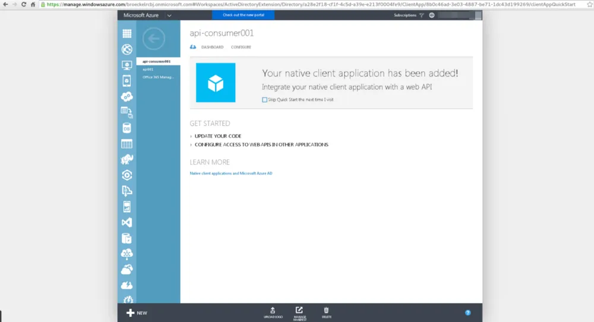Click the quick start cloud icon beside Dashboard
594x322 pixels.
(x=193, y=47)
